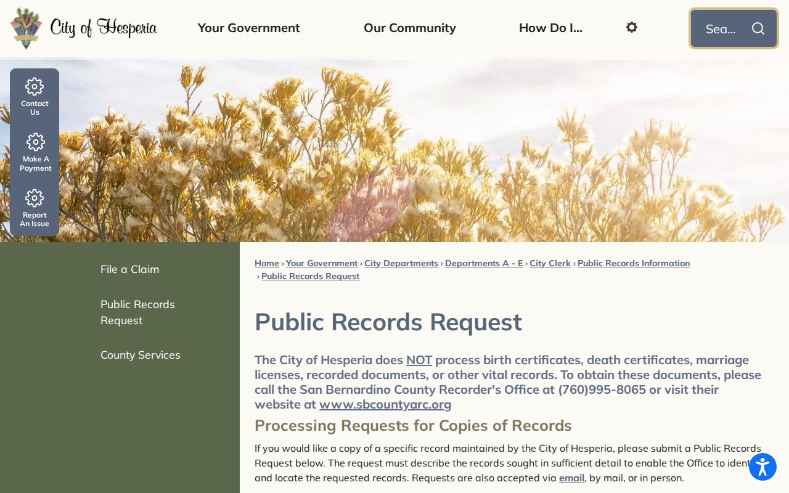Click the Departments A - E breadcrumb
The image size is (789, 493).
point(484,263)
